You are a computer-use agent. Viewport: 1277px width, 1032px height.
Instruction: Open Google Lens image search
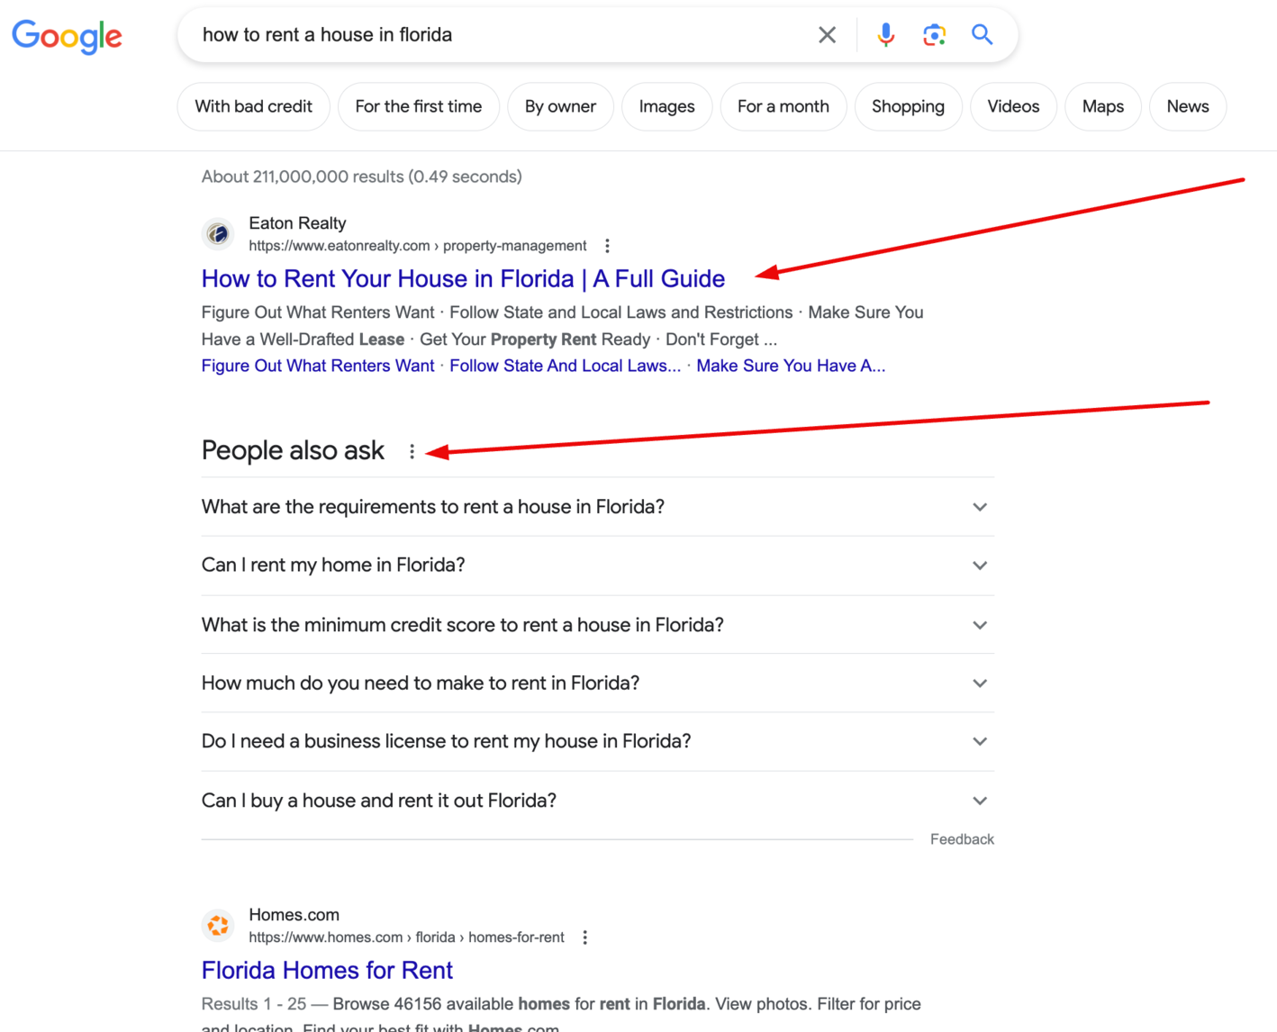(x=934, y=34)
